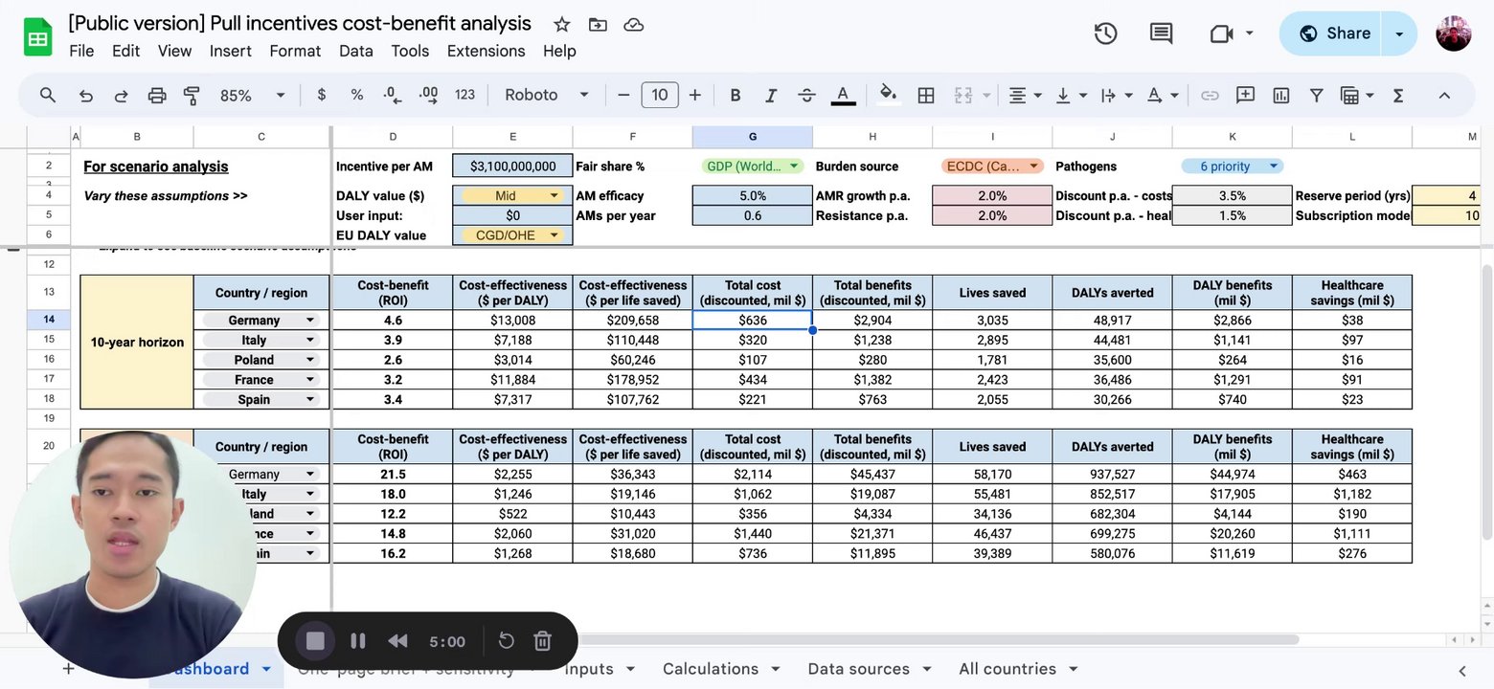This screenshot has height=689, width=1494.
Task: Toggle bold formatting
Action: click(x=736, y=95)
